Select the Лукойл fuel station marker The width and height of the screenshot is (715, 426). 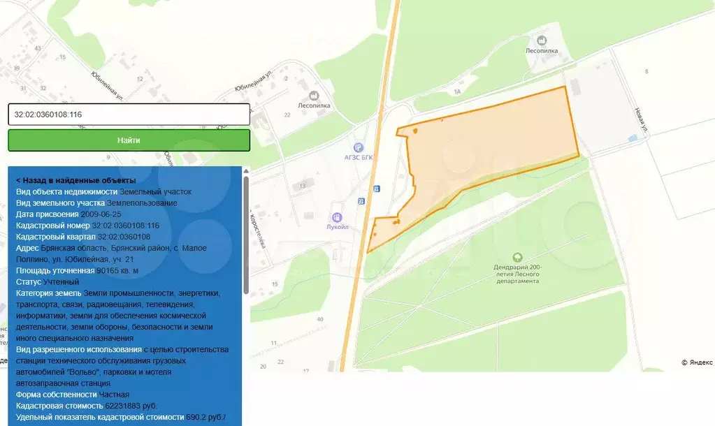click(x=338, y=217)
